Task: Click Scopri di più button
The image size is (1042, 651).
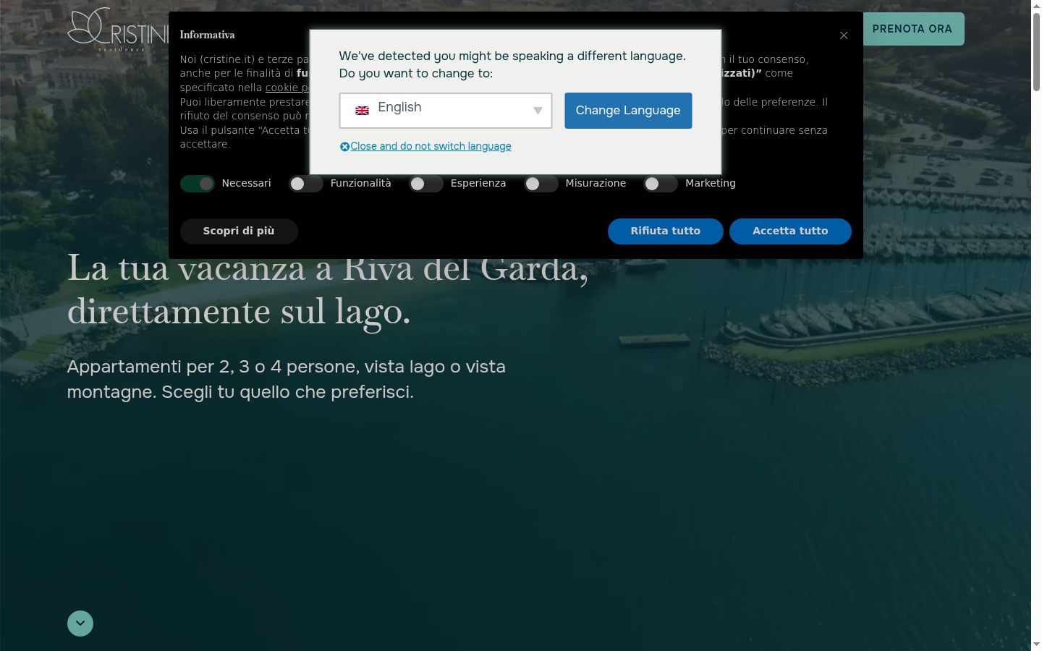Action: [239, 231]
